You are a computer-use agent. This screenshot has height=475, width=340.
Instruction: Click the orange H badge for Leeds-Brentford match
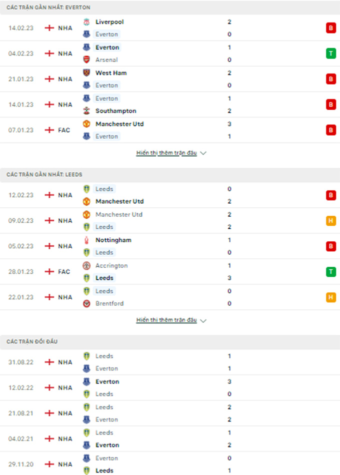point(331,297)
